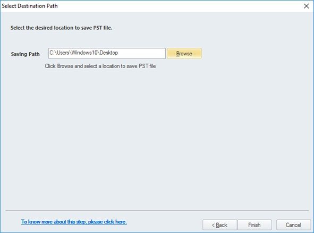This screenshot has height=233, width=314.
Task: Place cursor on 'Windows10' in the path field
Action: 84,53
